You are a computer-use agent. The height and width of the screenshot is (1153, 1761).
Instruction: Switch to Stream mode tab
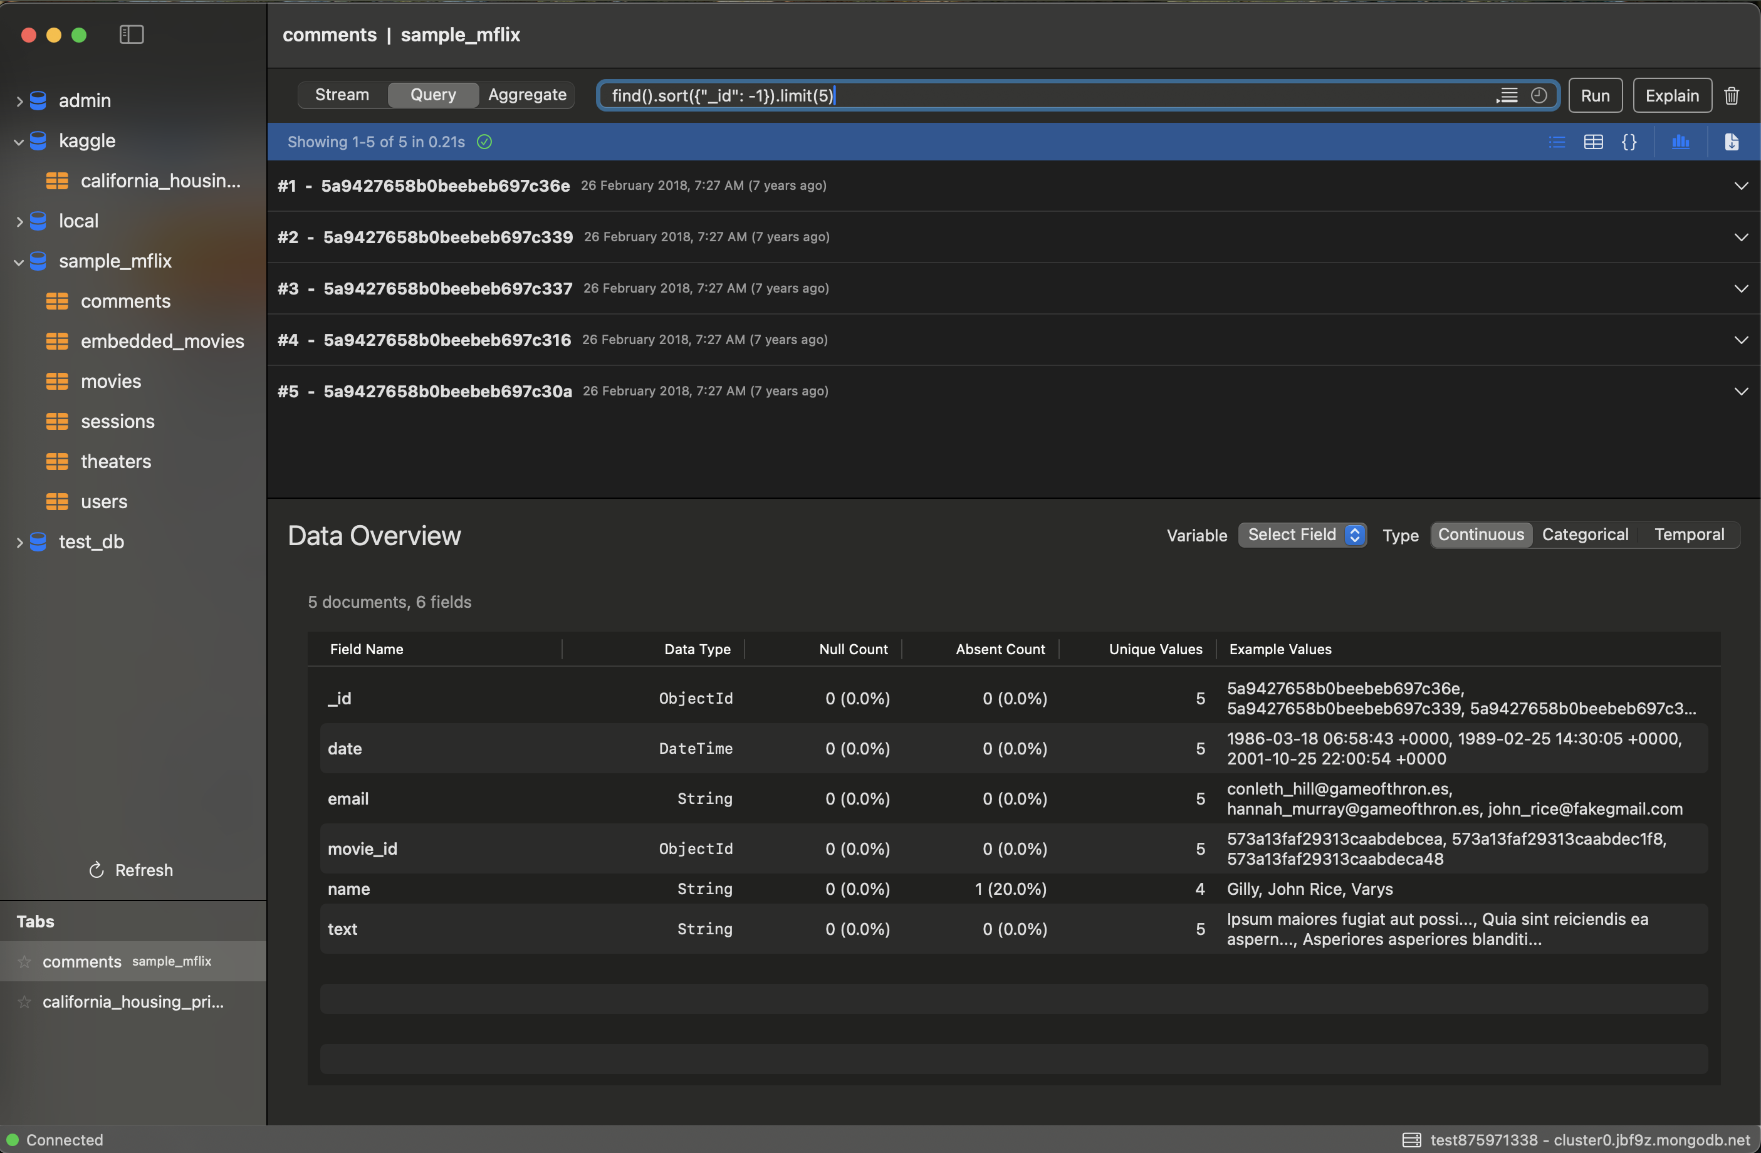(342, 95)
